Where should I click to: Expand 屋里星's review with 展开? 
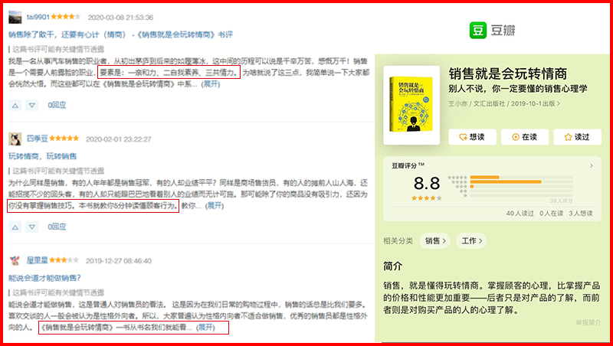(x=205, y=328)
